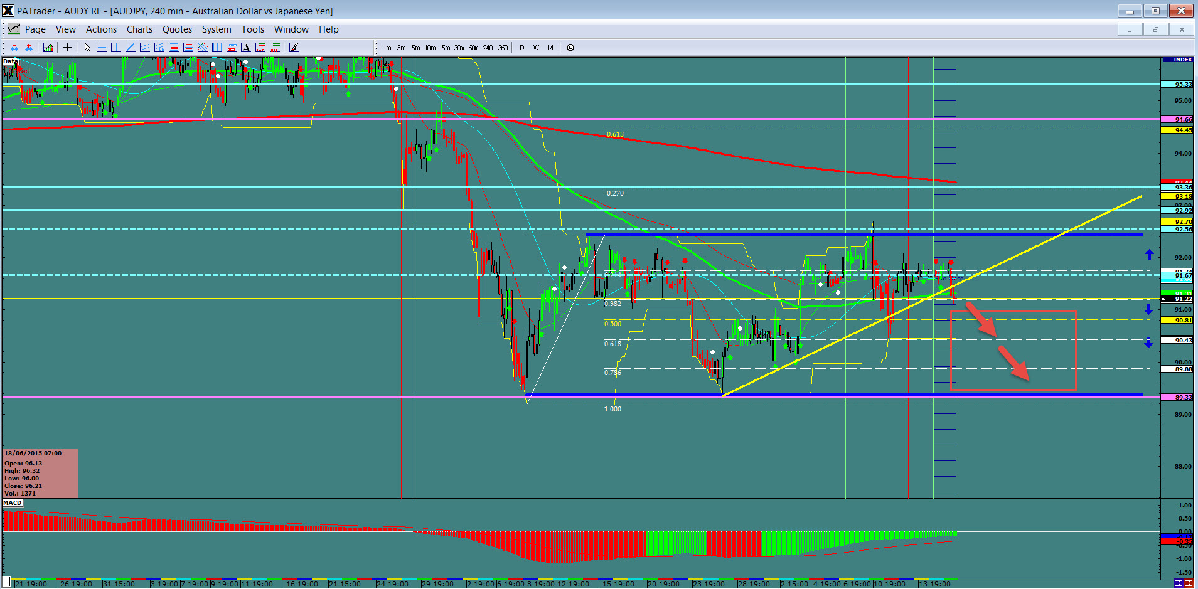Select the trendline drawing tool

coord(130,48)
